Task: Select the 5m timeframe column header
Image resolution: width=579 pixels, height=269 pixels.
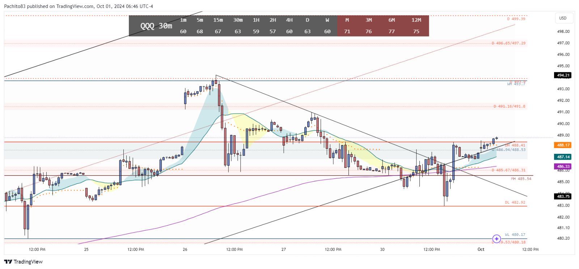Action: [x=200, y=20]
